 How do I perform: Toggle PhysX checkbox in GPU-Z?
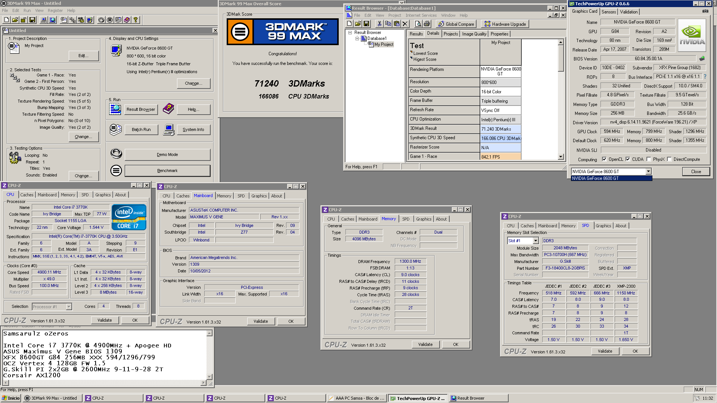(649, 159)
